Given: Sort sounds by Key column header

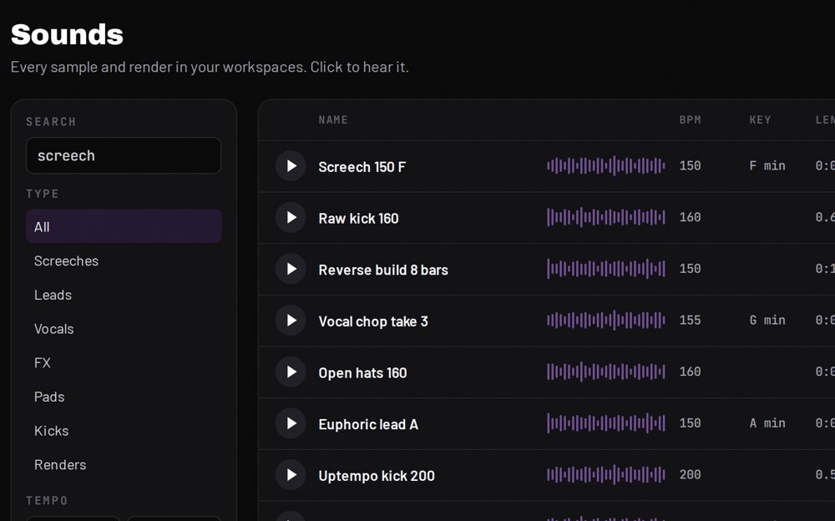Looking at the screenshot, I should 760,120.
